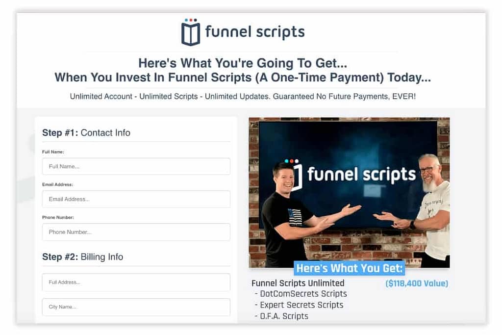Viewport: 502px width, 335px height.
Task: Click the 'Full Name:' field label
Action: pyautogui.click(x=53, y=152)
